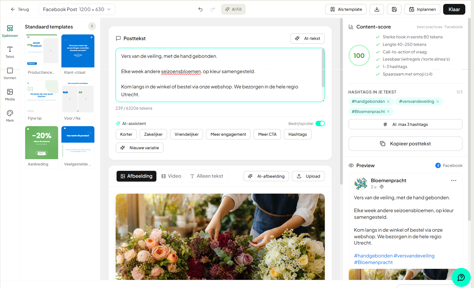Viewport: 474px width, 288px height.
Task: Select the Aanbieding -20% template
Action: click(42, 147)
